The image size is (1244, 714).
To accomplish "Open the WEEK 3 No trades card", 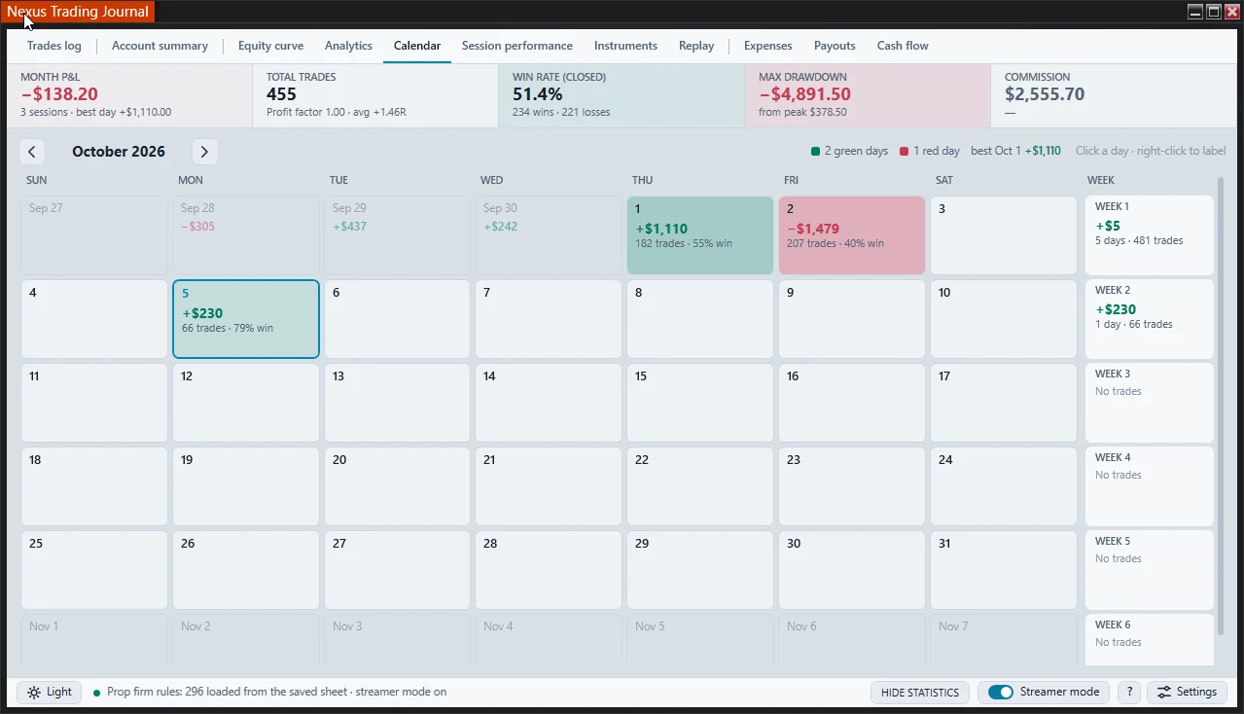I will [1150, 403].
